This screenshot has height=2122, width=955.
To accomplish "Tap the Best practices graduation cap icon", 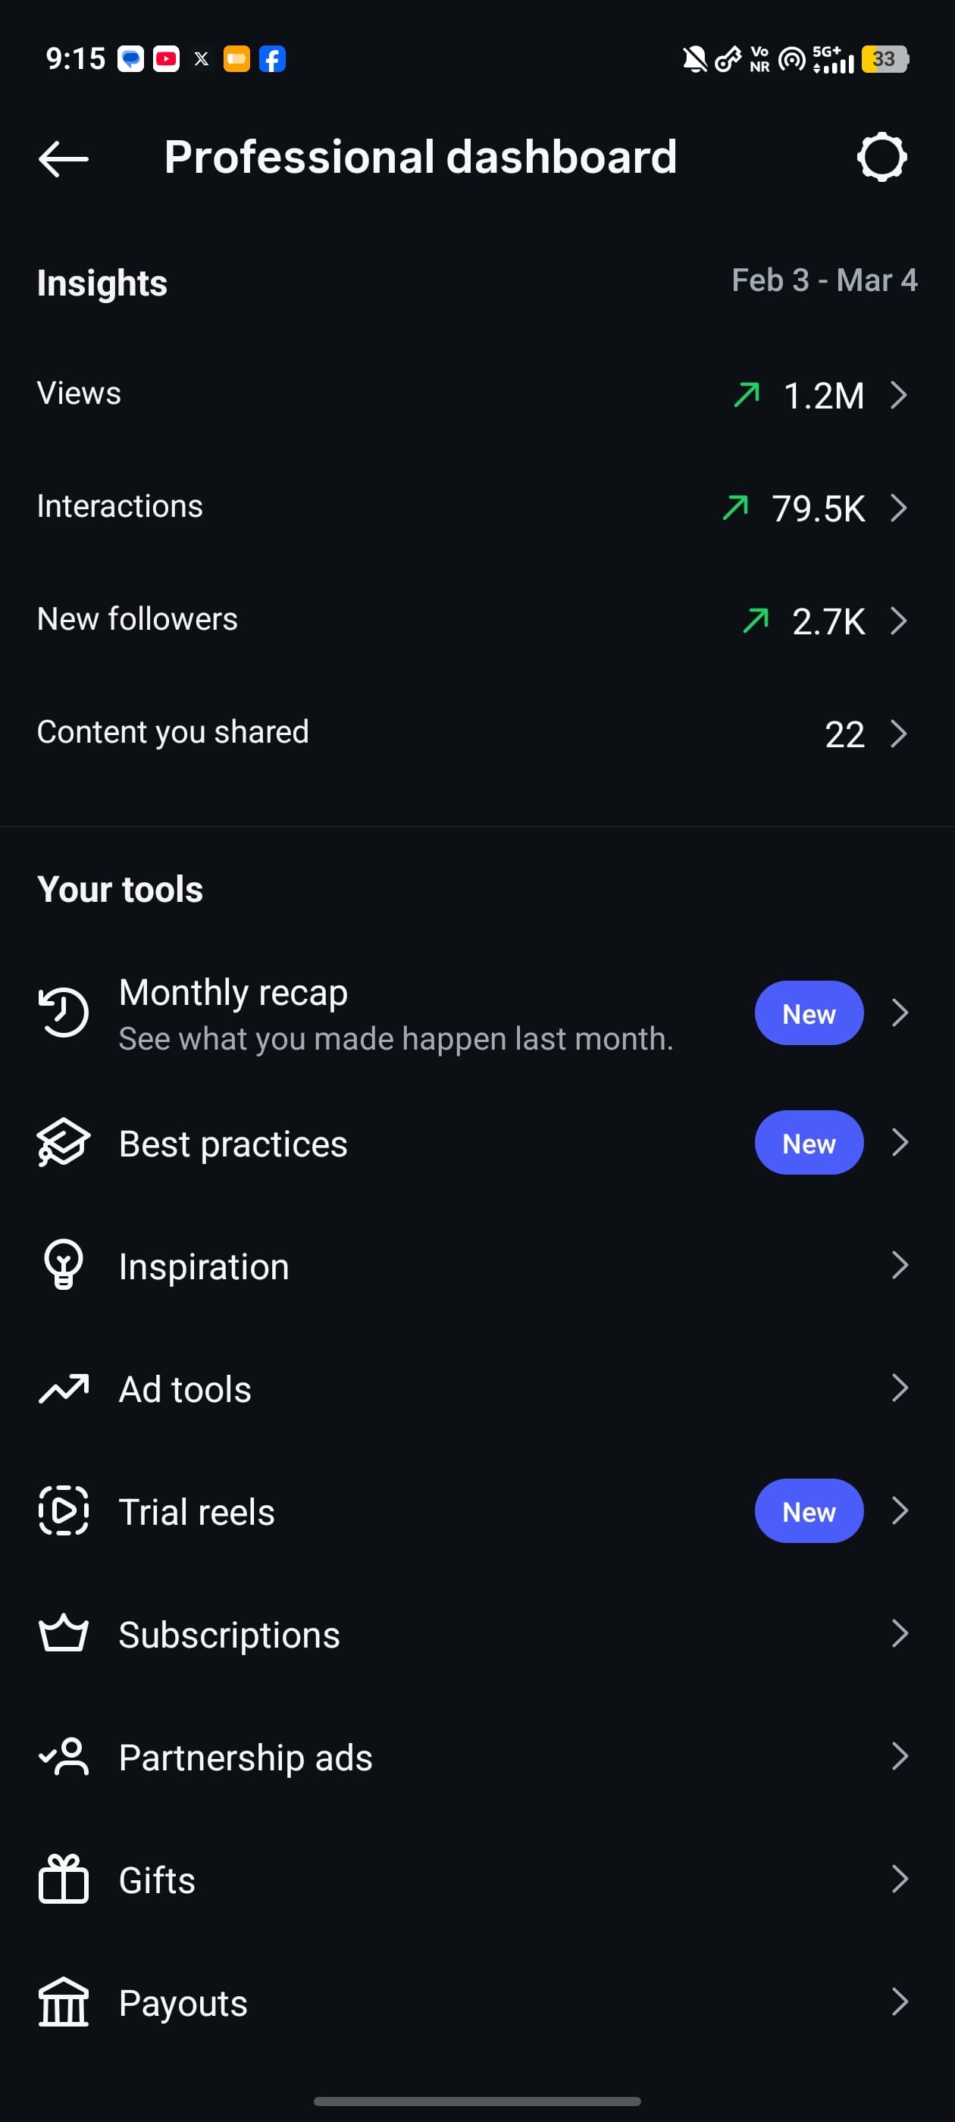I will coord(64,1143).
